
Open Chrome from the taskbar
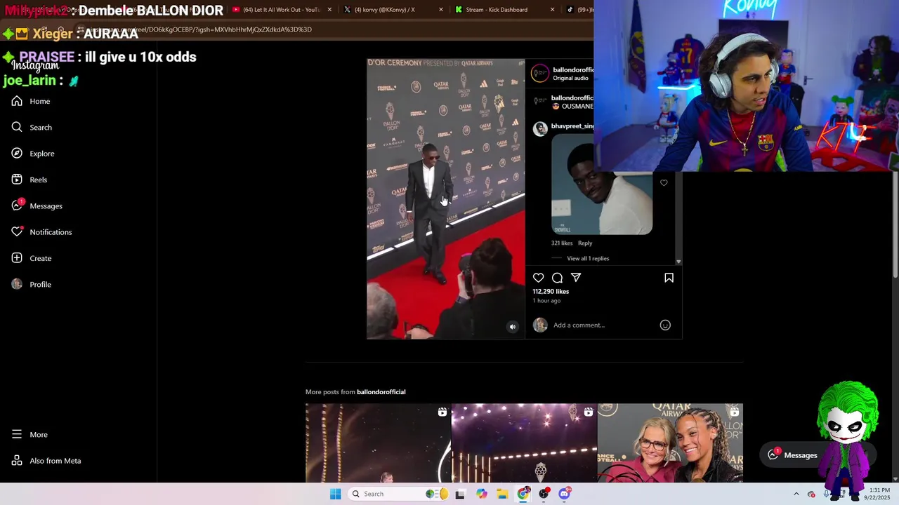[523, 494]
